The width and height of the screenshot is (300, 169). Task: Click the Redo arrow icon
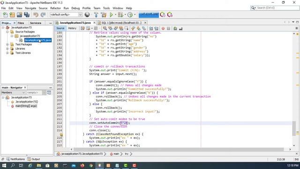coord(43,15)
